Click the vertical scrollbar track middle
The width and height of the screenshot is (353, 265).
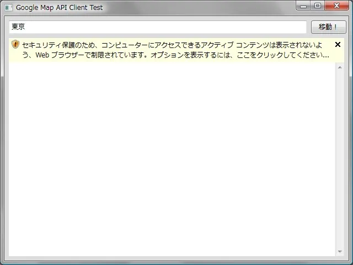[340, 160]
